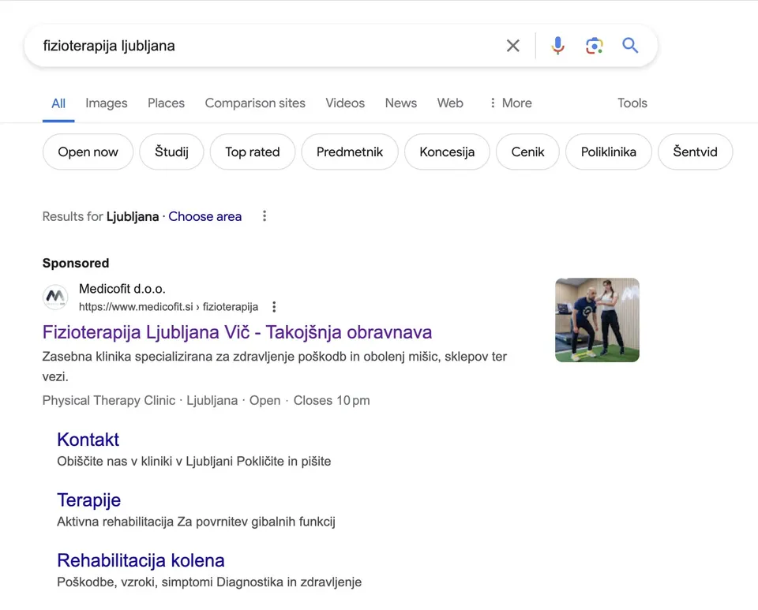The height and width of the screenshot is (610, 758).
Task: Open ad options dots next to medicofit URL
Action: (x=274, y=307)
